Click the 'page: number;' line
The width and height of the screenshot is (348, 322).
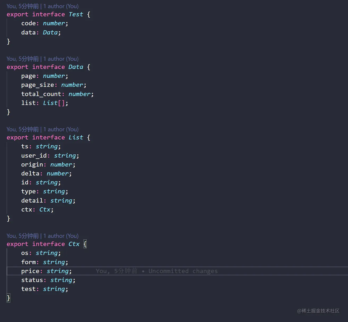click(x=45, y=76)
